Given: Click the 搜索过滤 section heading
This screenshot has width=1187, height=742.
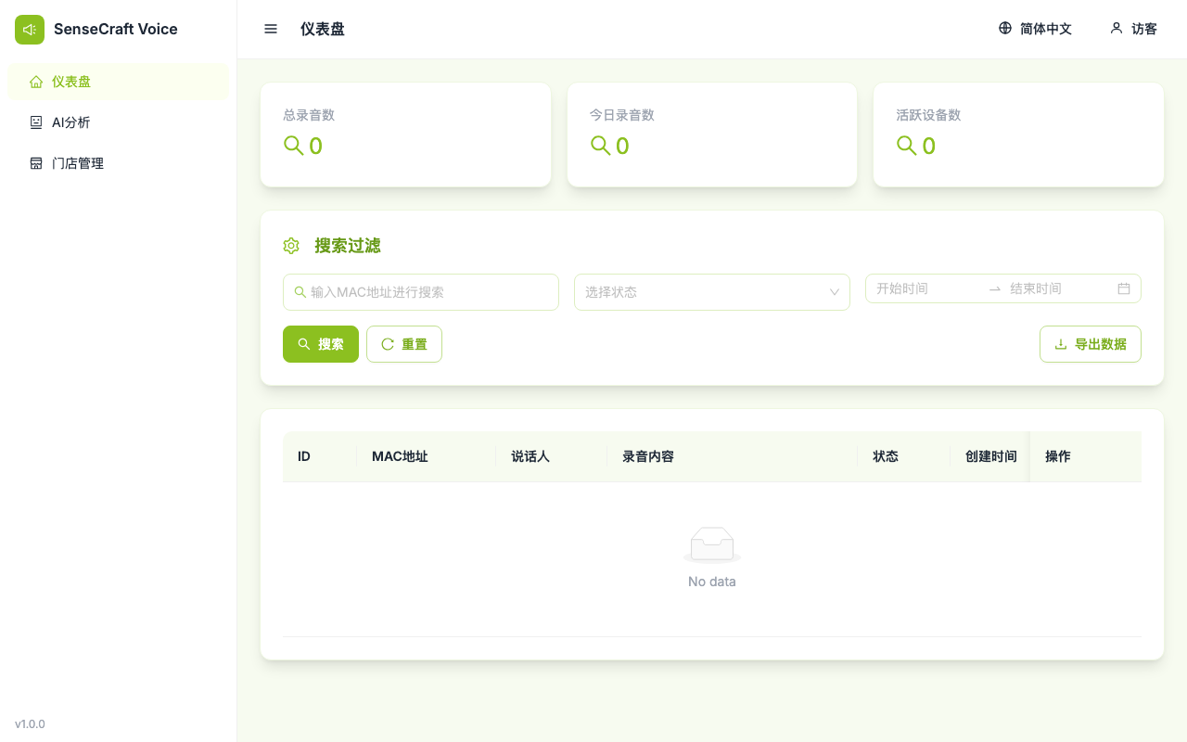Looking at the screenshot, I should coord(348,246).
